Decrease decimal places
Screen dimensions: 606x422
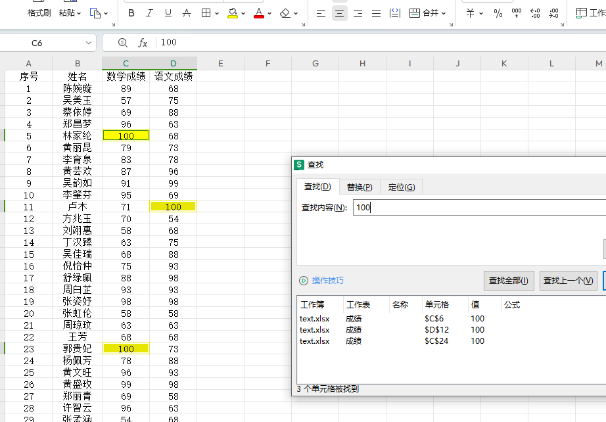pos(554,14)
